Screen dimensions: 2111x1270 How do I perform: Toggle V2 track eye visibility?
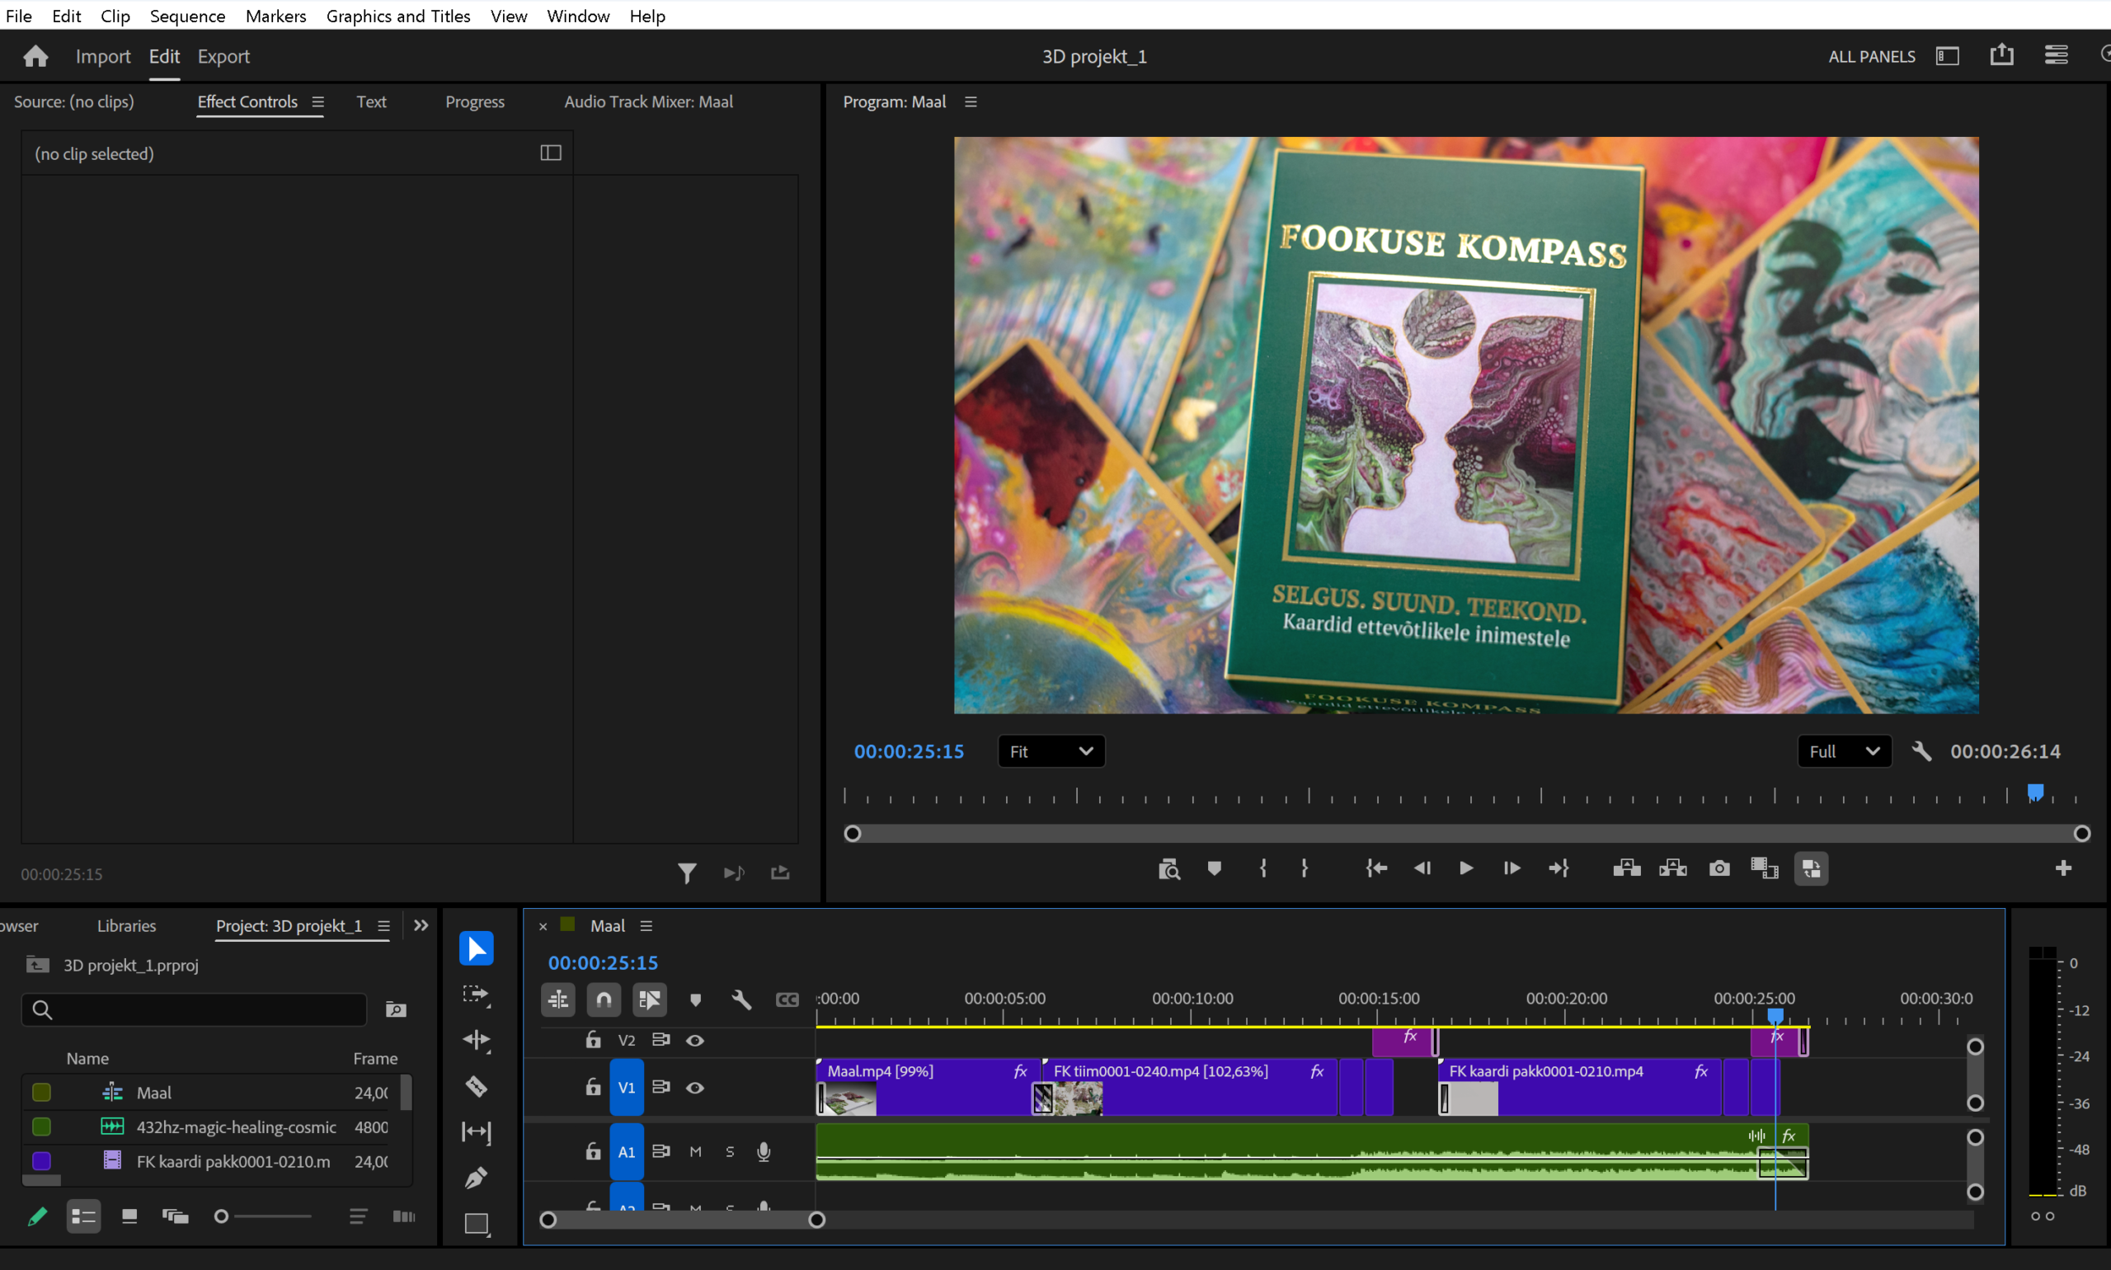[x=695, y=1041]
